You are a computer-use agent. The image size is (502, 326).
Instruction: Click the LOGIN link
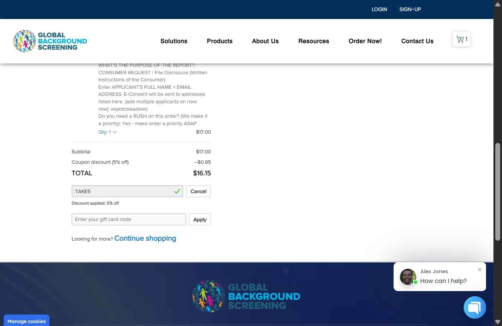[379, 9]
